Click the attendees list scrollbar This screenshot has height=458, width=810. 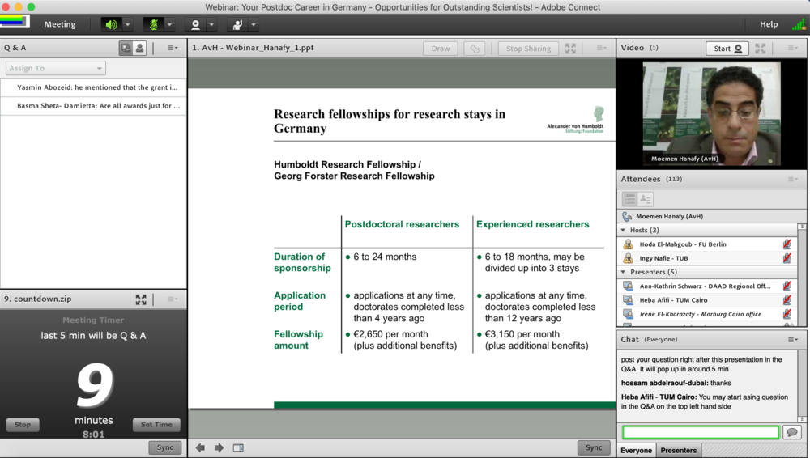pos(802,274)
